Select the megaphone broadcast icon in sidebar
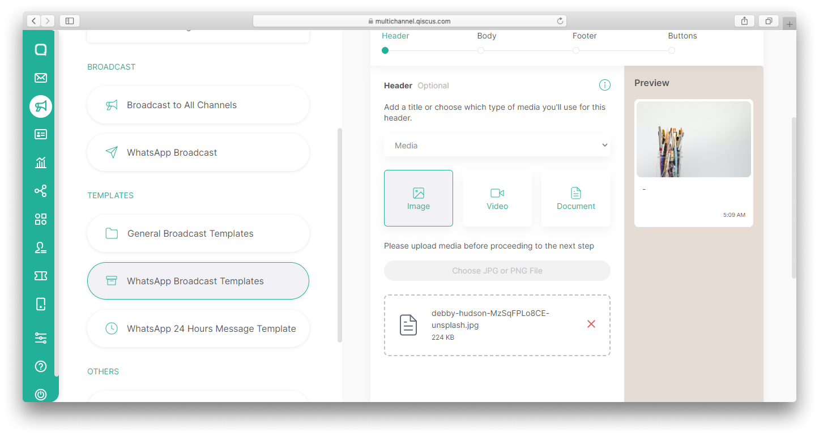 tap(41, 106)
